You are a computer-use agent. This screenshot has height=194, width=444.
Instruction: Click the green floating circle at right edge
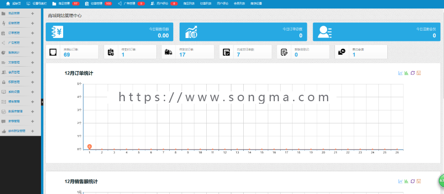click(x=441, y=181)
